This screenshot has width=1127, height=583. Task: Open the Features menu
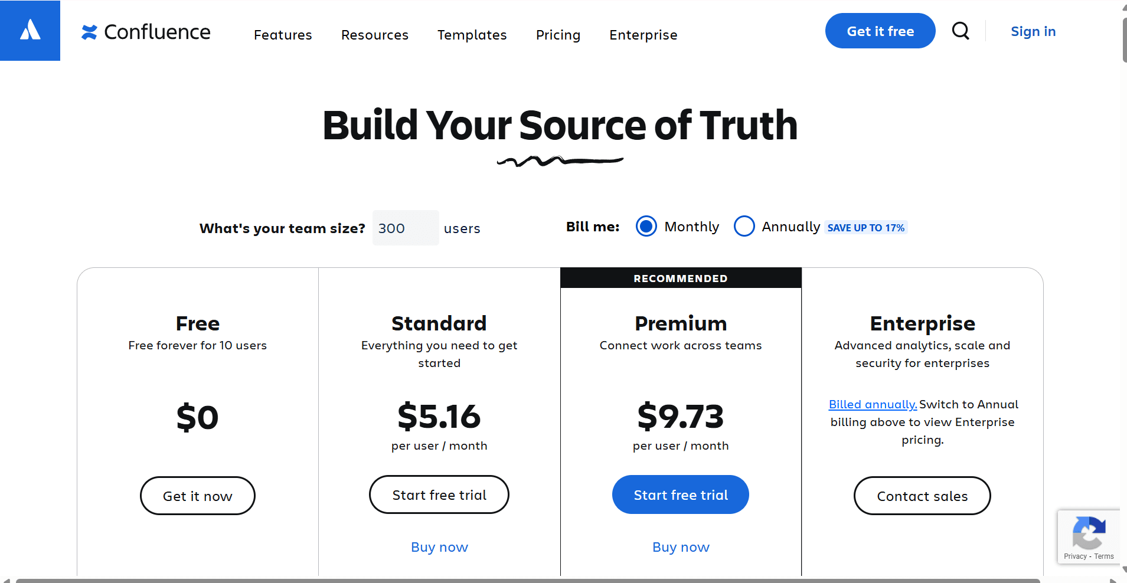(x=283, y=35)
